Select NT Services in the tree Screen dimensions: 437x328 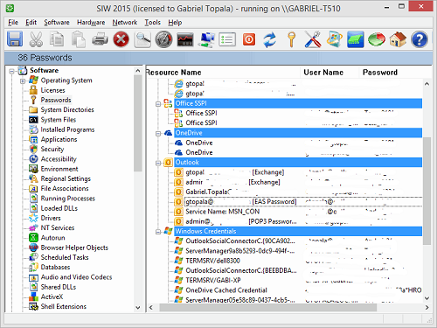(x=58, y=228)
